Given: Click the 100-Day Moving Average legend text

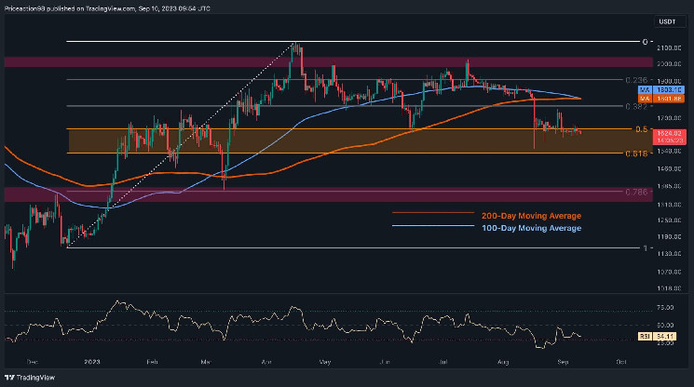Looking at the screenshot, I should click(531, 227).
